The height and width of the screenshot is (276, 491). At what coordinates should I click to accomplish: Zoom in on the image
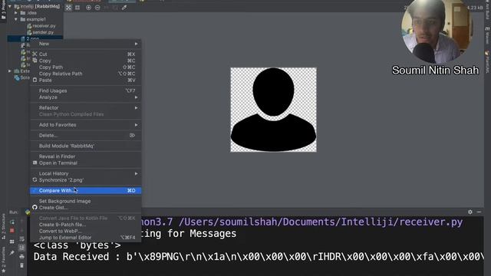(89, 8)
